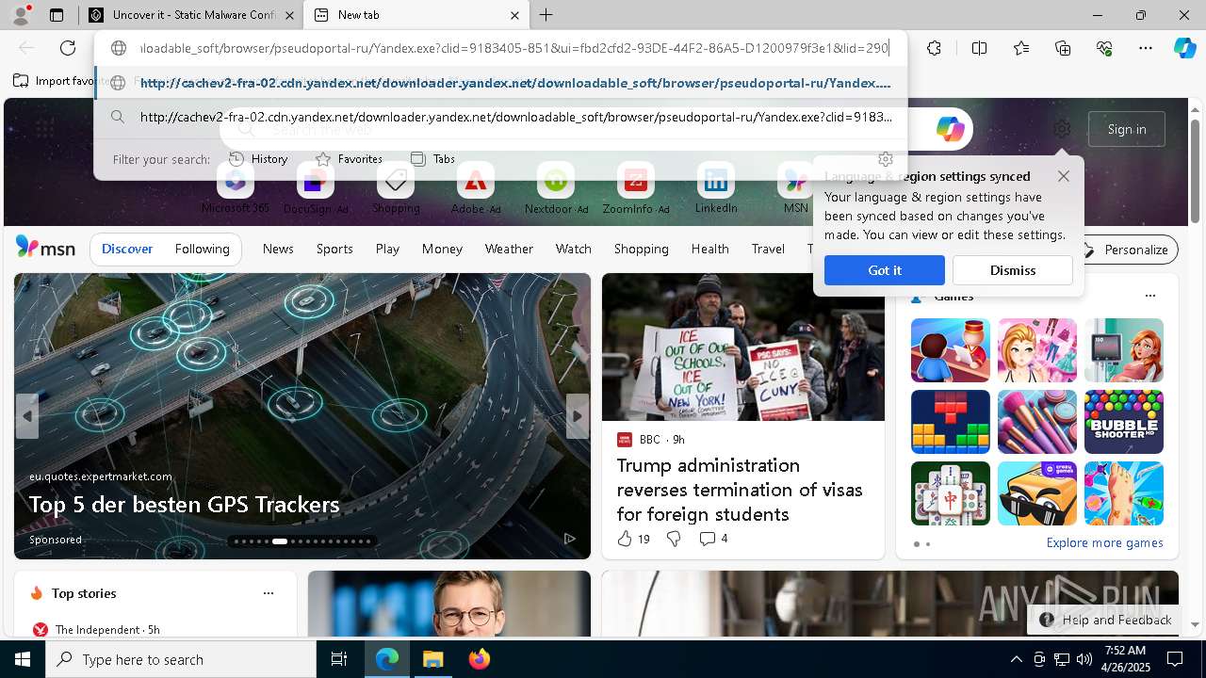Viewport: 1206px width, 678px height.
Task: Refresh the page with reload icon
Action: coord(68,48)
